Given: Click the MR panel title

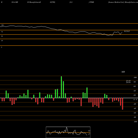Looking at the screenshot, I should (x=123, y=72).
